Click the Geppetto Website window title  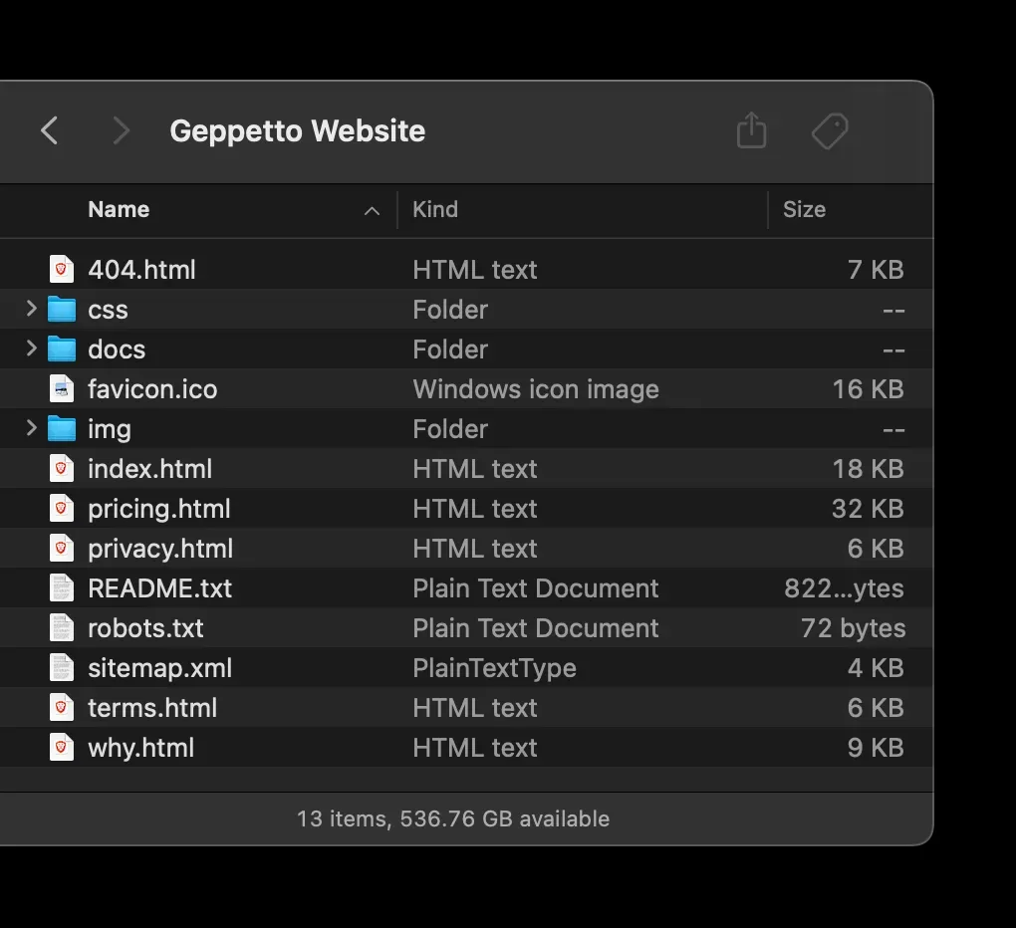coord(298,130)
